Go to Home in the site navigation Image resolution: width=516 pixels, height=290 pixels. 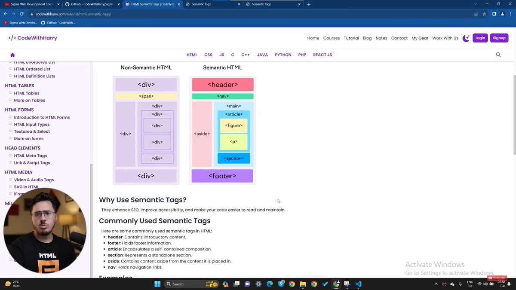pyautogui.click(x=313, y=38)
